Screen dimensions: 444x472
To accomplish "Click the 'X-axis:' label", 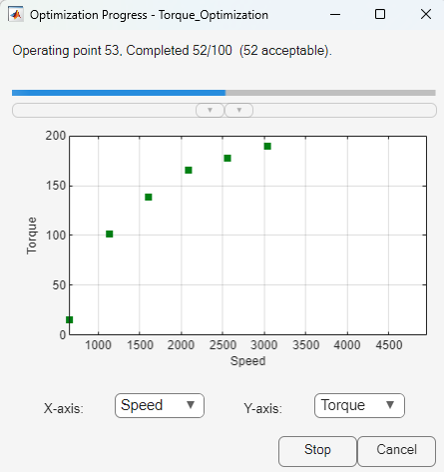I will pyautogui.click(x=64, y=408).
